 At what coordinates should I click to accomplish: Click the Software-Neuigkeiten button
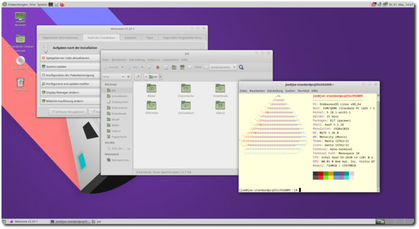tap(68, 112)
